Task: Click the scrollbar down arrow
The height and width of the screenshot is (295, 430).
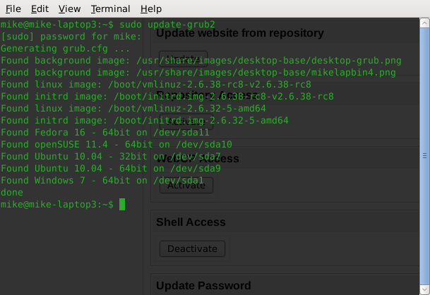Action: point(424,289)
